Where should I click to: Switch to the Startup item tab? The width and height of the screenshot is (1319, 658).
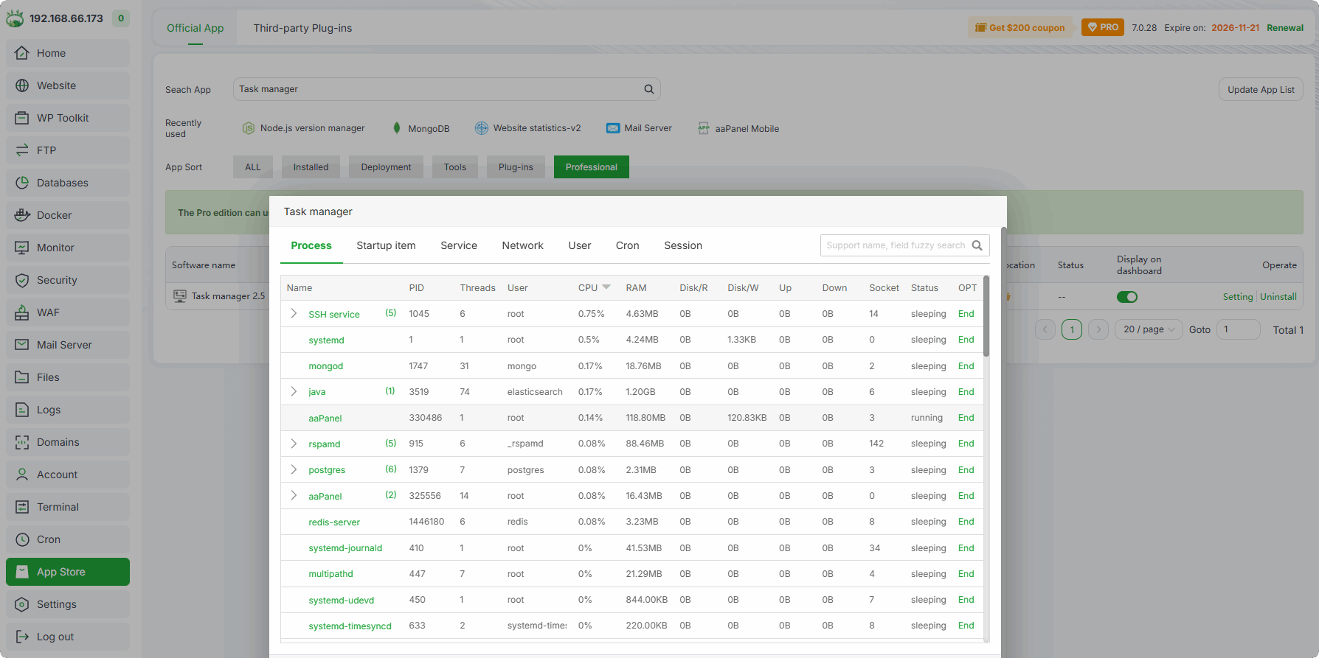(x=386, y=245)
